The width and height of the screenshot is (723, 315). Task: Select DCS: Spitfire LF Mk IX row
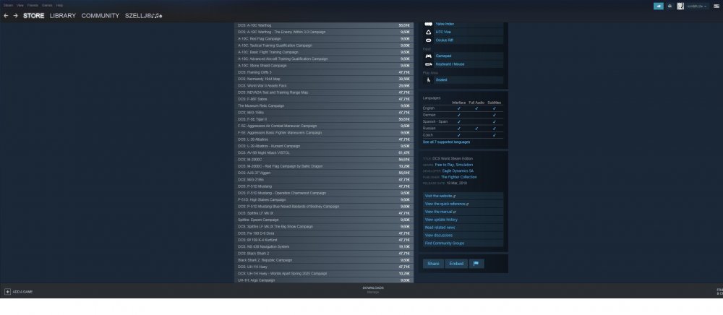pos(324,213)
